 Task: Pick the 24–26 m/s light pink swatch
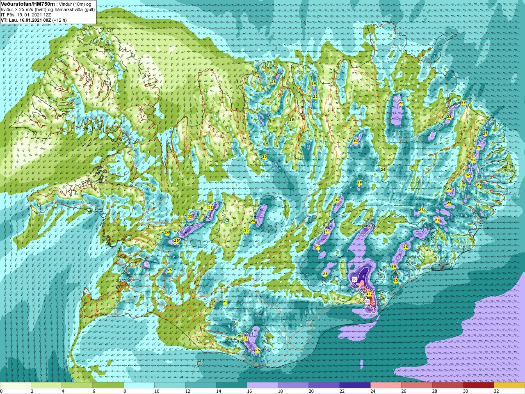(386, 385)
